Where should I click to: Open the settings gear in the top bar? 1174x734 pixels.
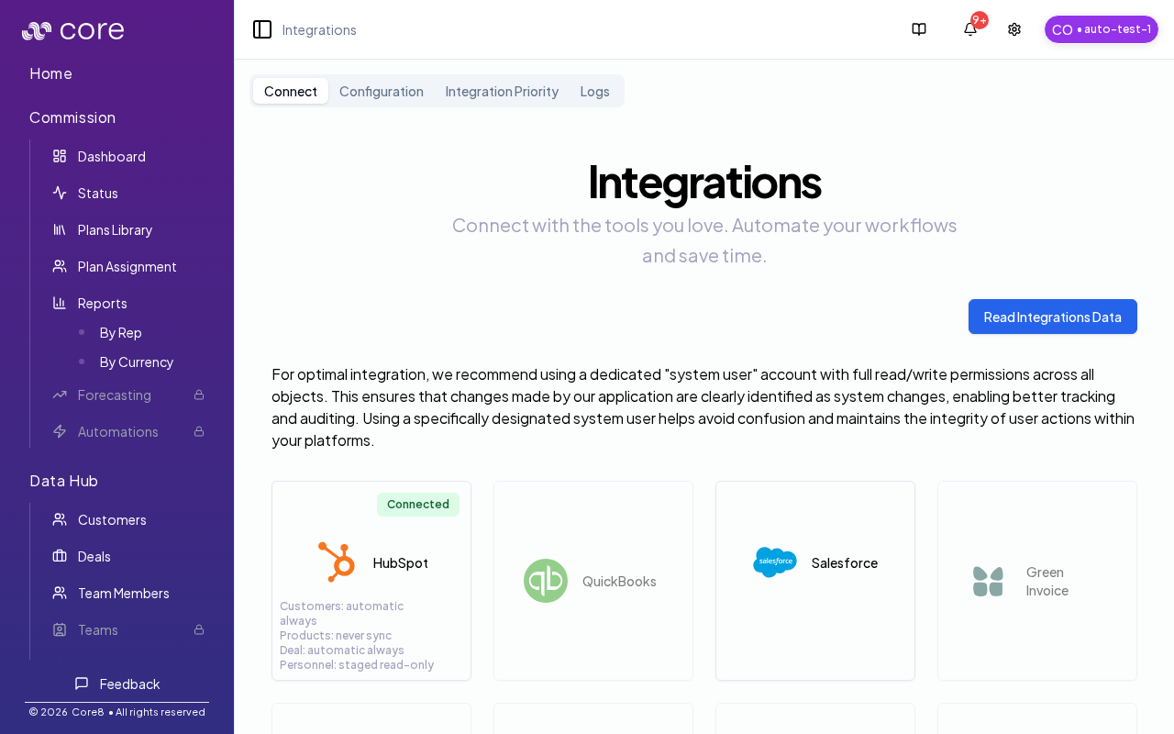coord(1013,28)
